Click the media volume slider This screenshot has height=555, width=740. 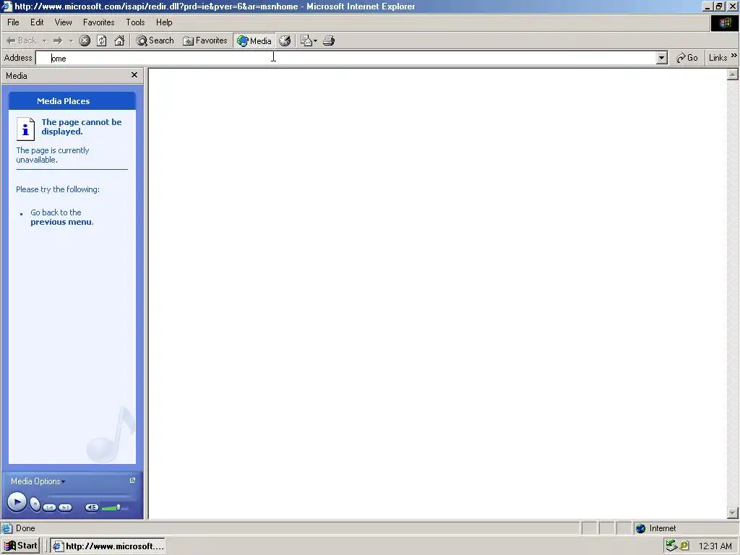[x=114, y=508]
